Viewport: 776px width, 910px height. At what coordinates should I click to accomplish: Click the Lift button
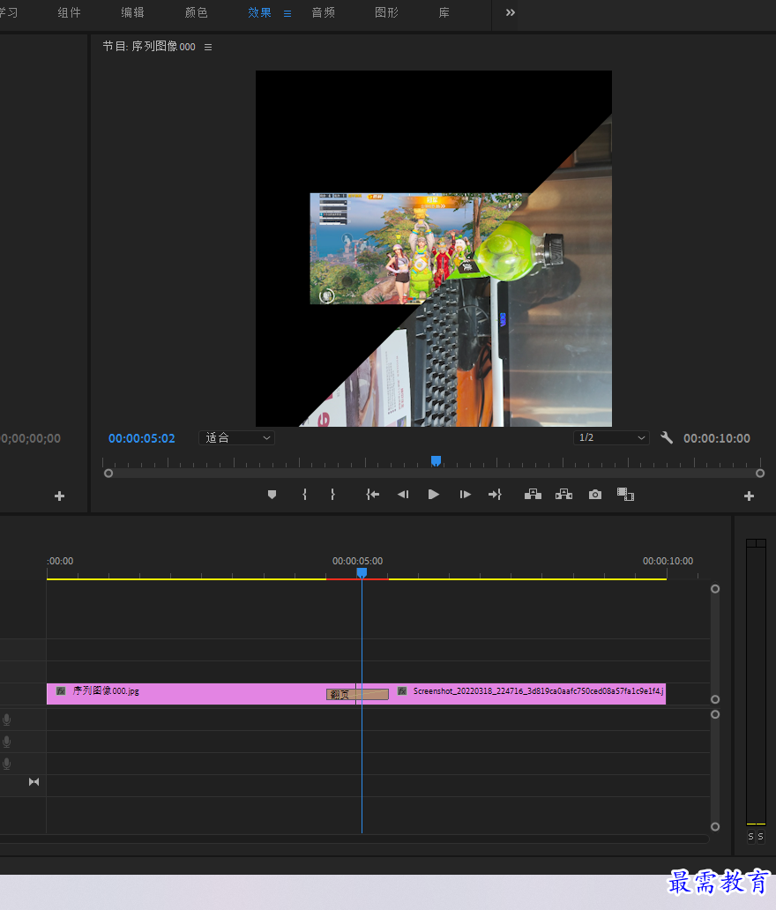[x=533, y=495]
